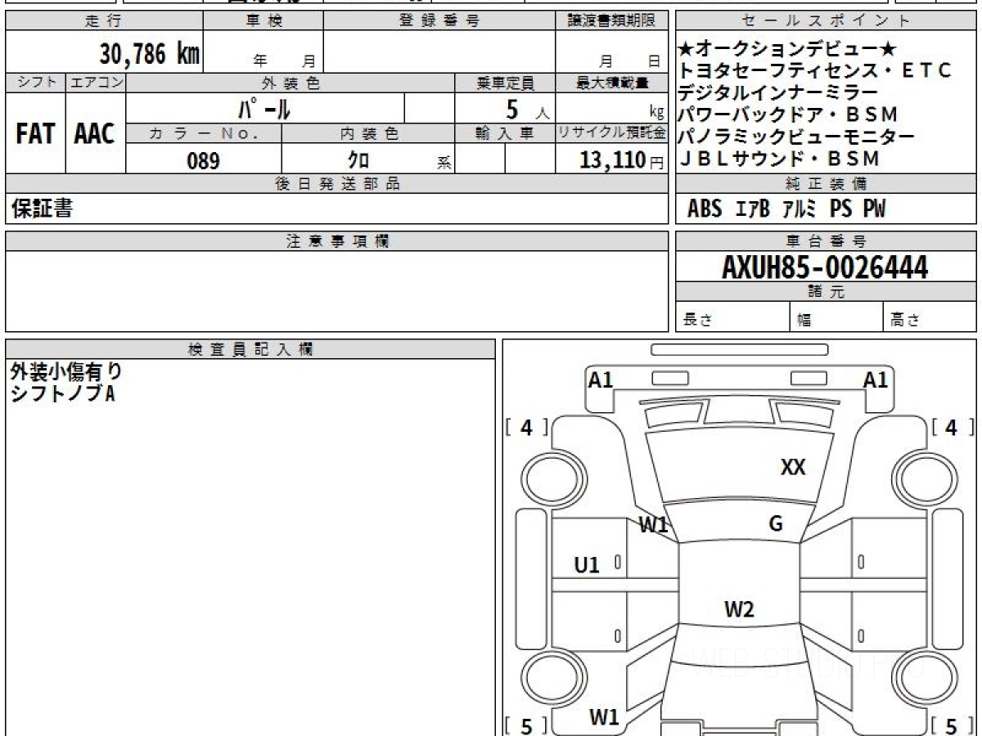Select the AAC air conditioner value

click(95, 133)
